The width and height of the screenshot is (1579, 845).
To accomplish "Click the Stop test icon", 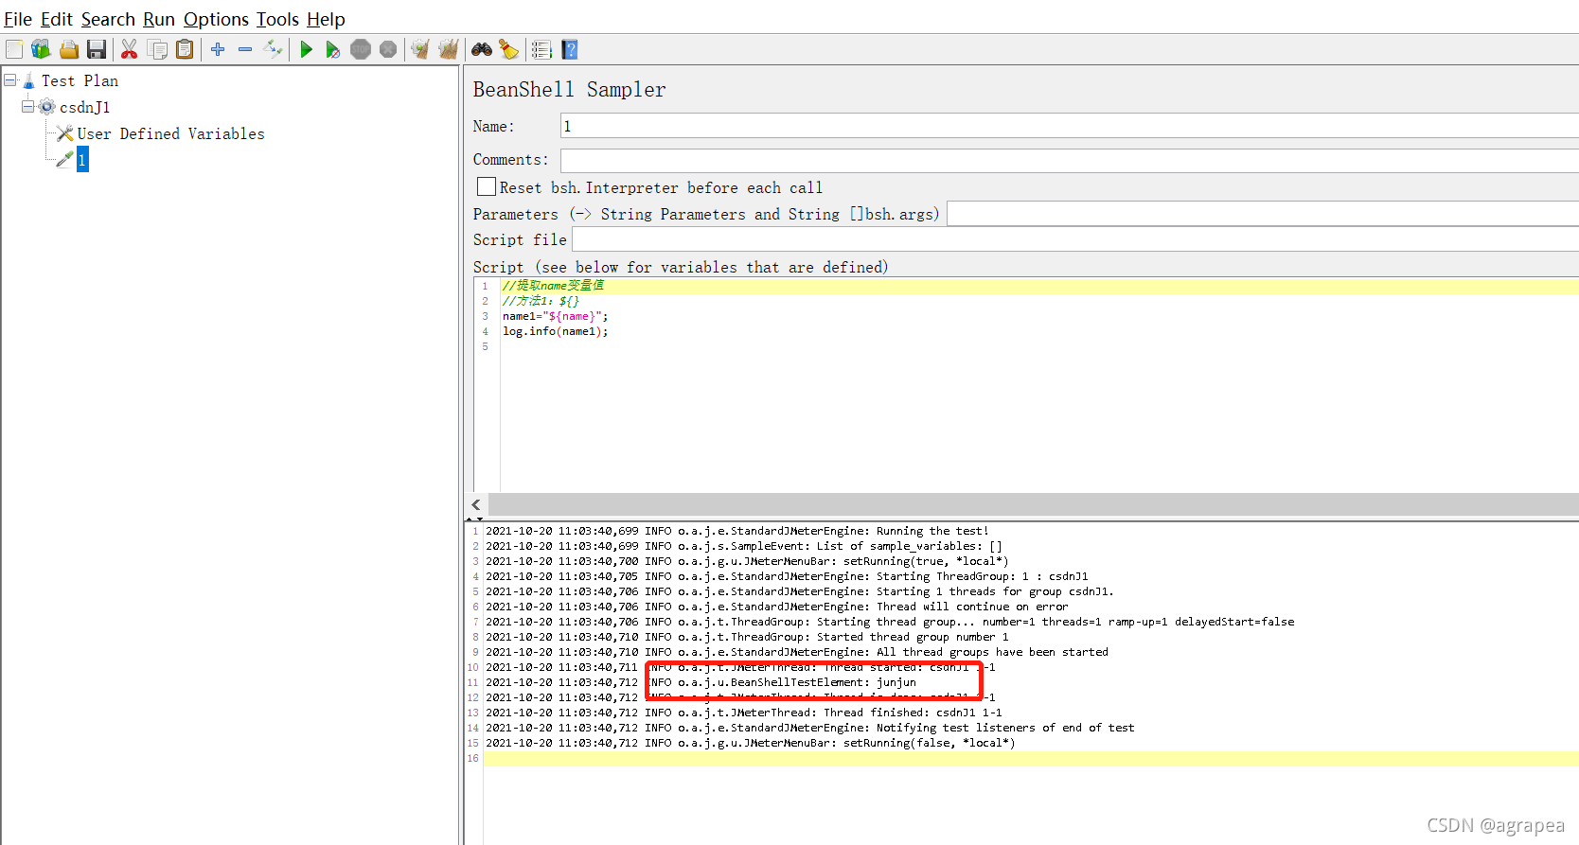I will [361, 49].
